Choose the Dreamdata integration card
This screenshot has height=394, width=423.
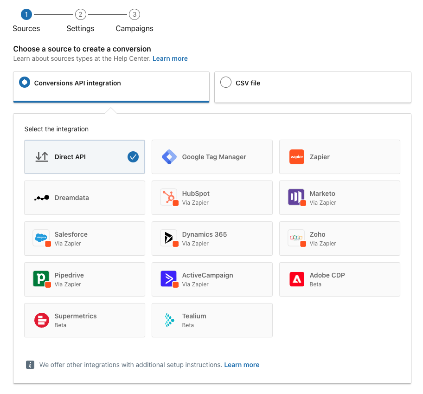[x=85, y=198]
